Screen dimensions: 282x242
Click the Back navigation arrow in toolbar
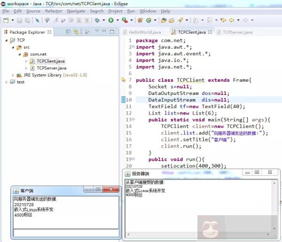tap(232, 20)
